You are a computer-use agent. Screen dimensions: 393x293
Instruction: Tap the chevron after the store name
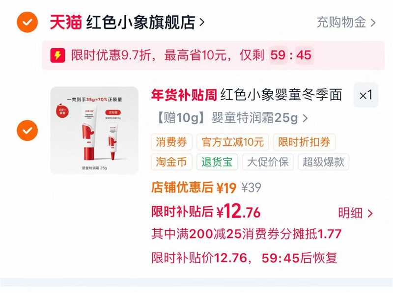(202, 22)
